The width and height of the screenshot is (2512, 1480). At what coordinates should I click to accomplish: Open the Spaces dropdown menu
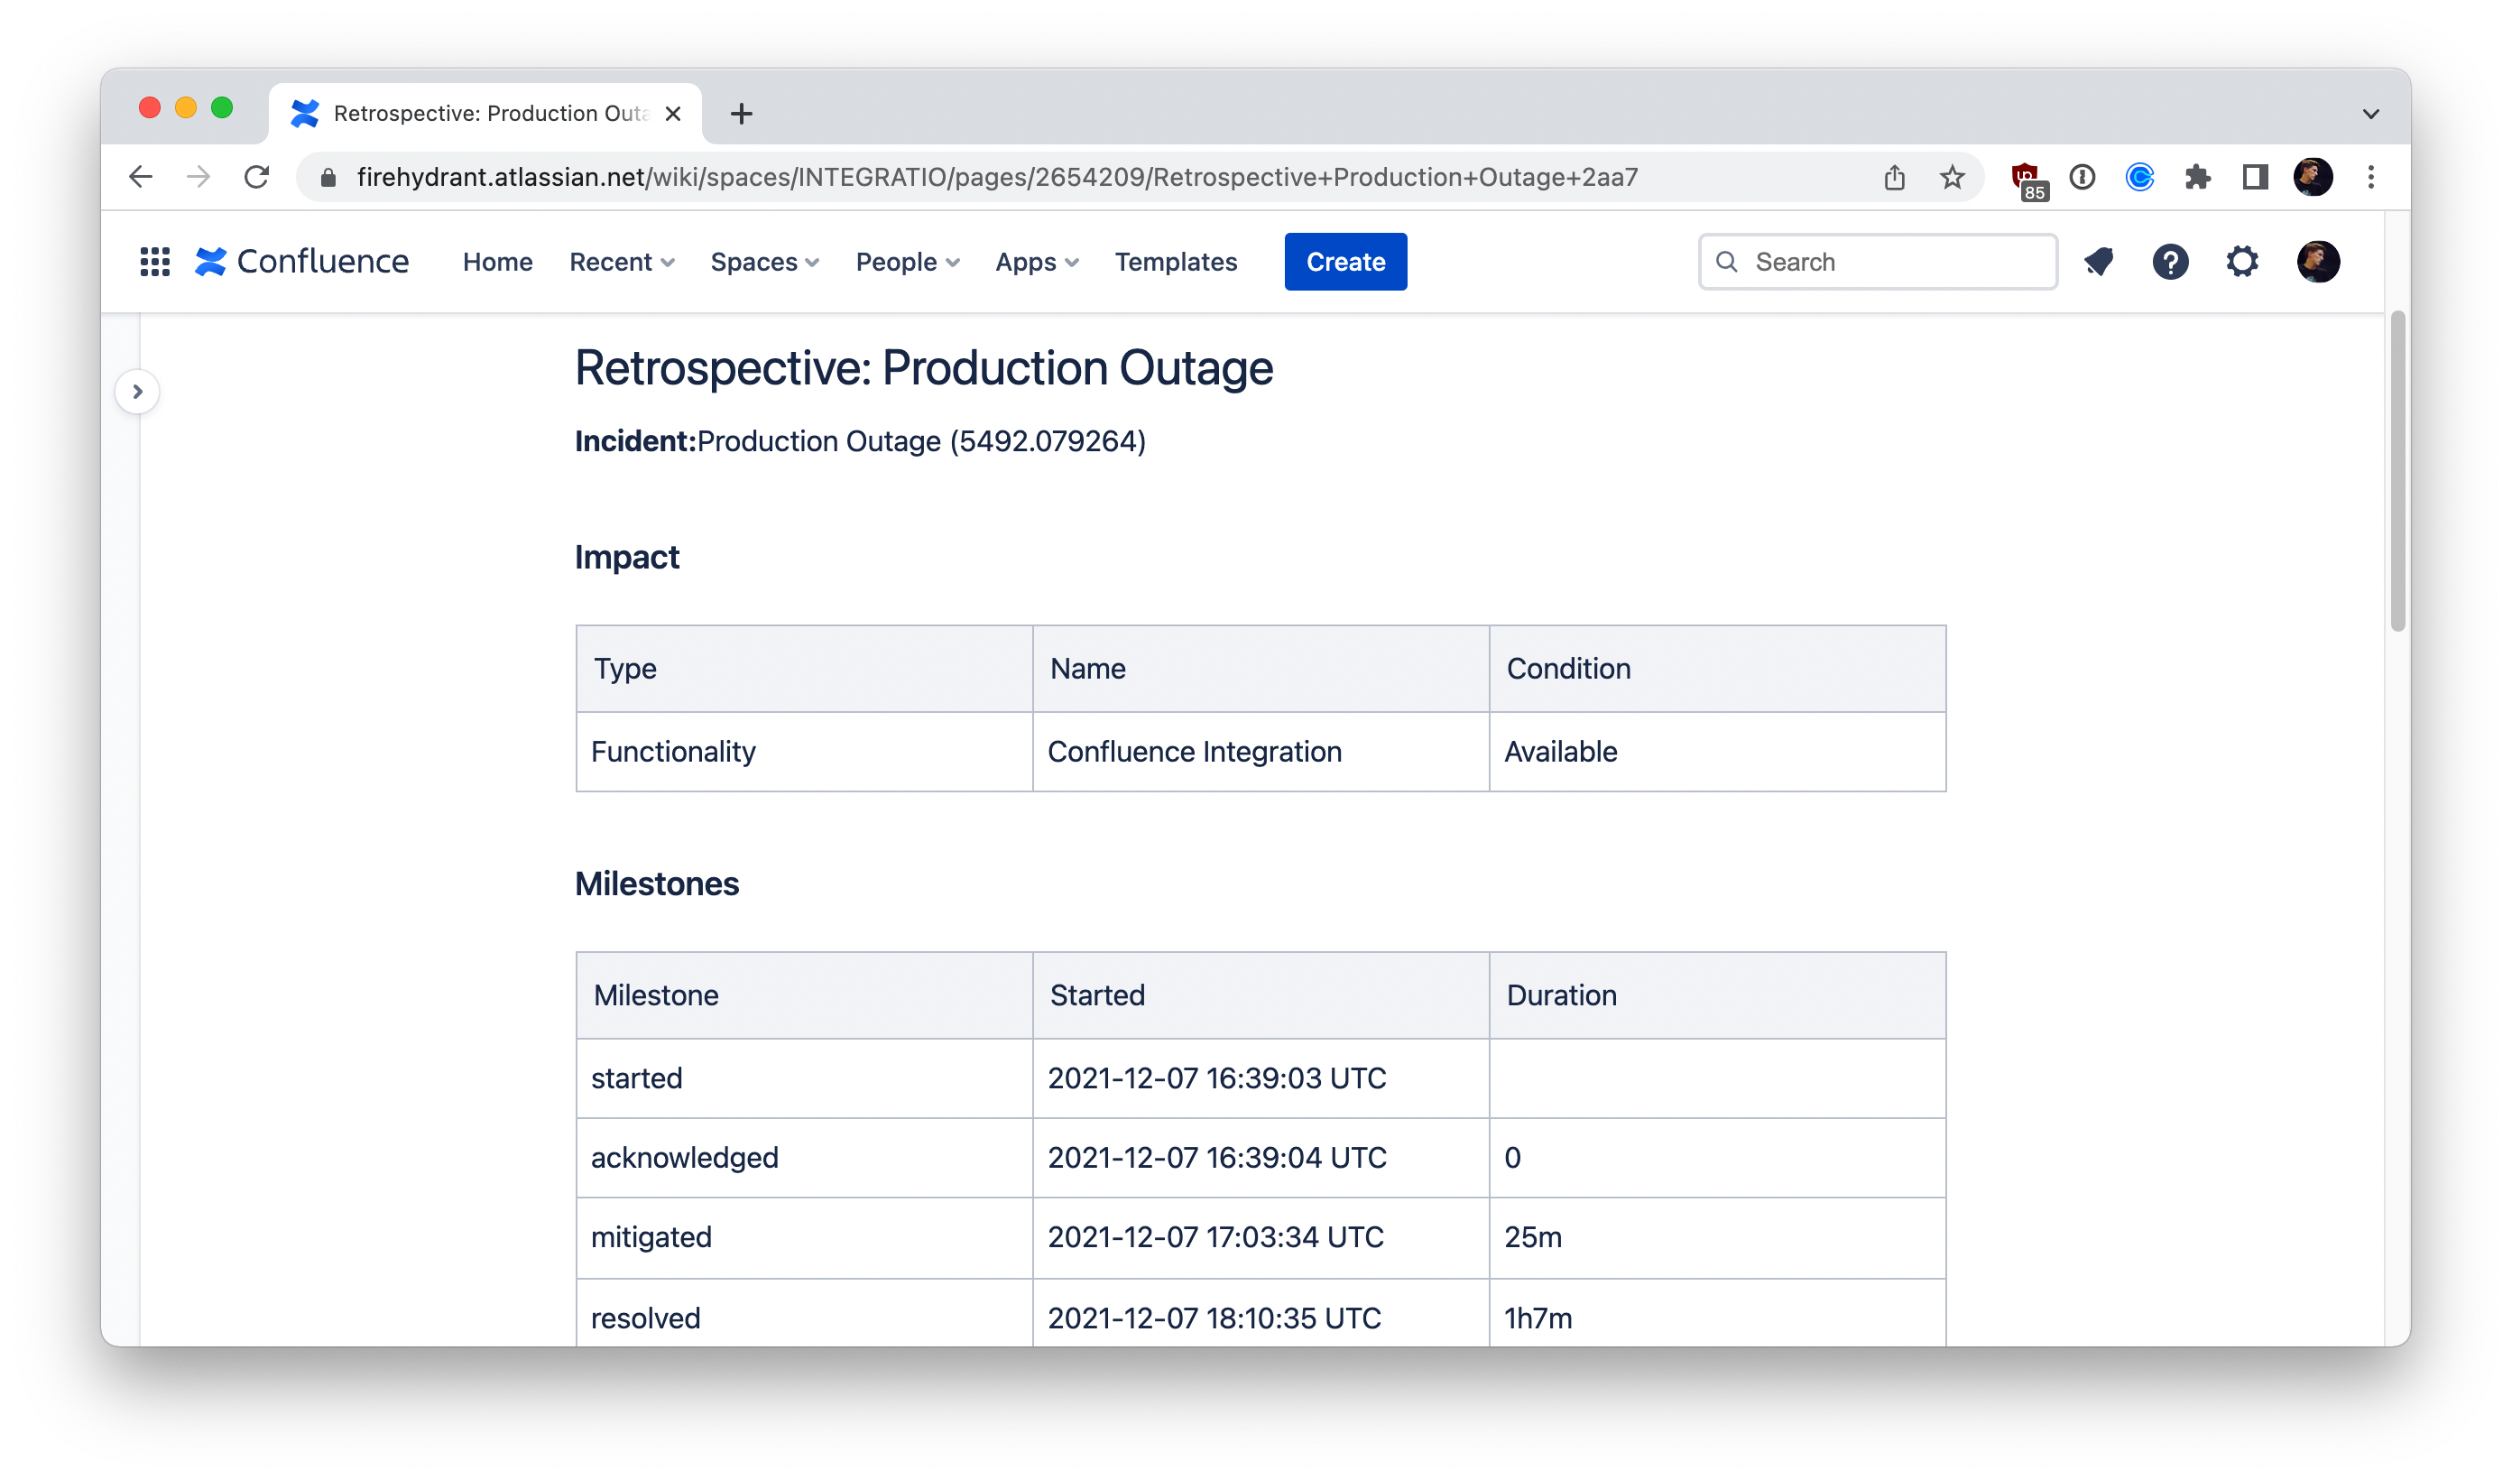[764, 263]
